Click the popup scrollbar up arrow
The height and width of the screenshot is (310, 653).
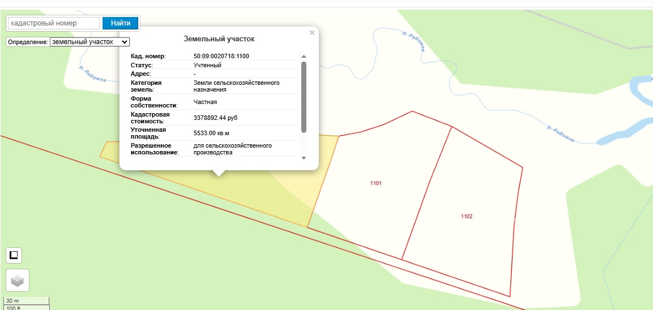[304, 57]
